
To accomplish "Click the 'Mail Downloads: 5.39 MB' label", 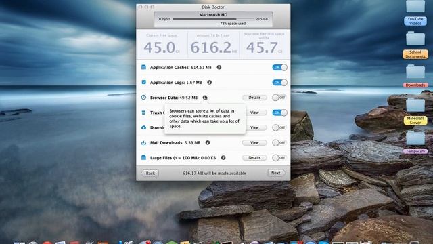I will pyautogui.click(x=175, y=143).
